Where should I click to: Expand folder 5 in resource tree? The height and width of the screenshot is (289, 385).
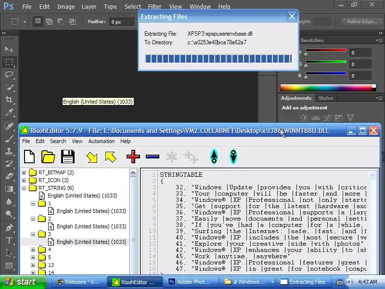tap(33, 258)
